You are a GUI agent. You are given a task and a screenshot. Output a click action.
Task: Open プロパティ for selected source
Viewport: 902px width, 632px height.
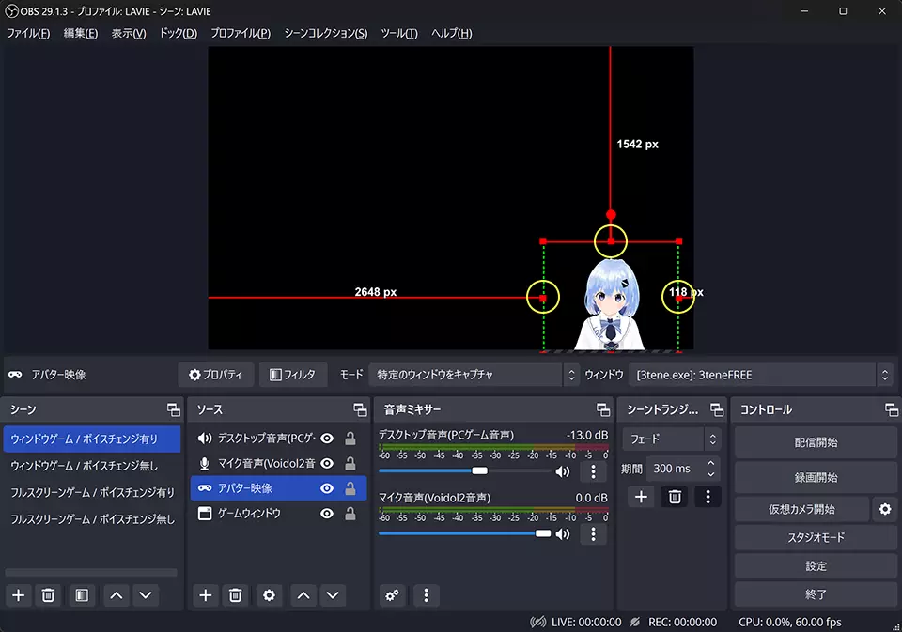click(x=216, y=375)
